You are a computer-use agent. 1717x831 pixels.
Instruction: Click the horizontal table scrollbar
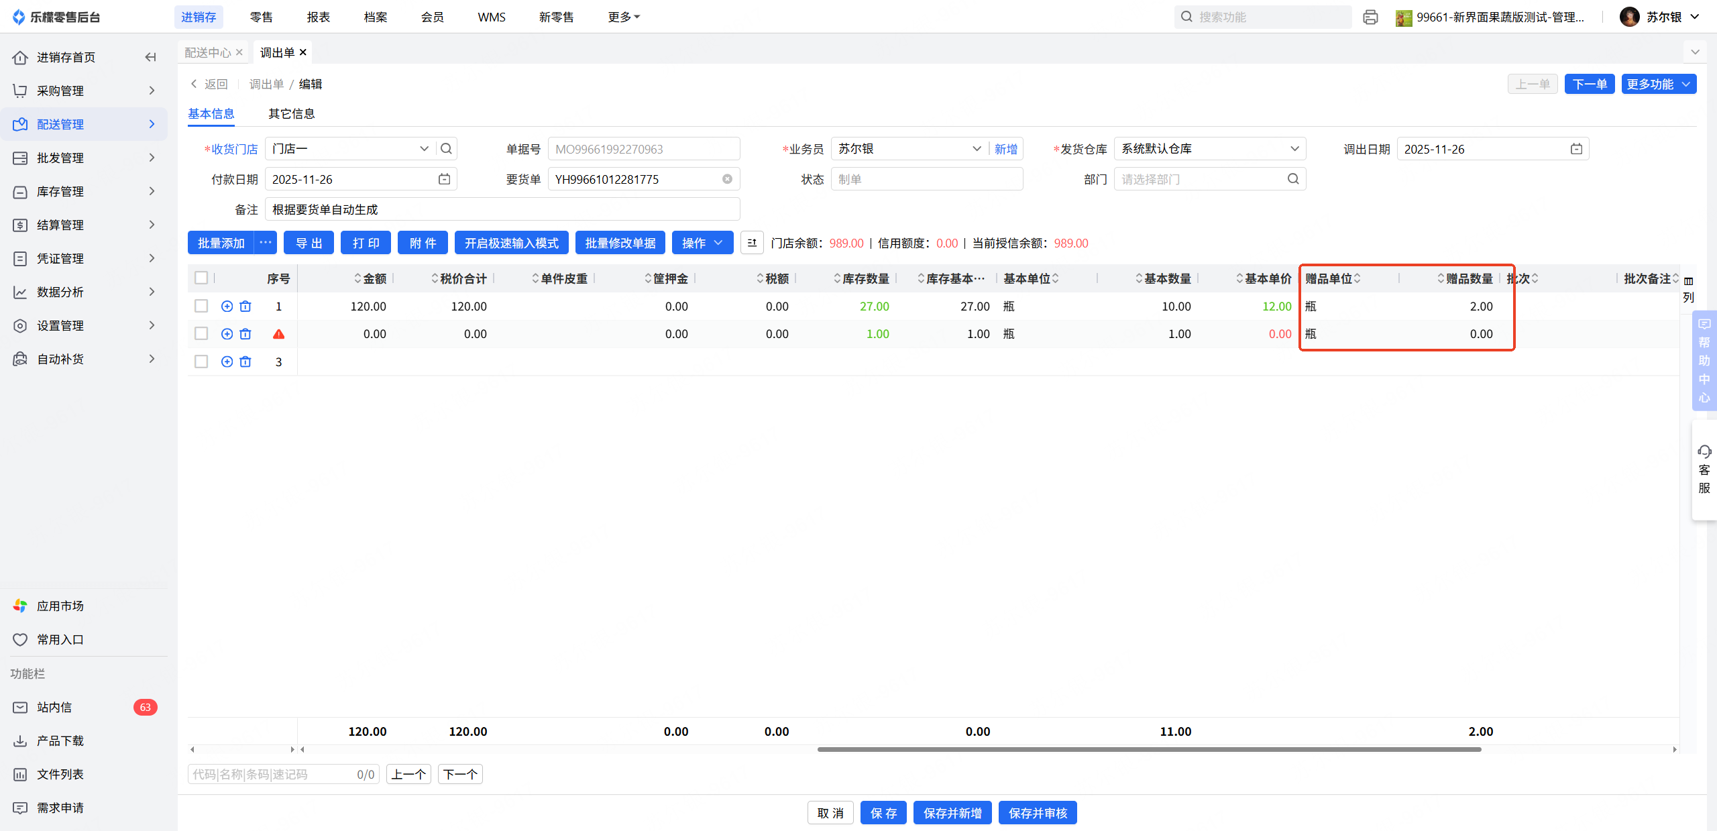coord(1148,749)
